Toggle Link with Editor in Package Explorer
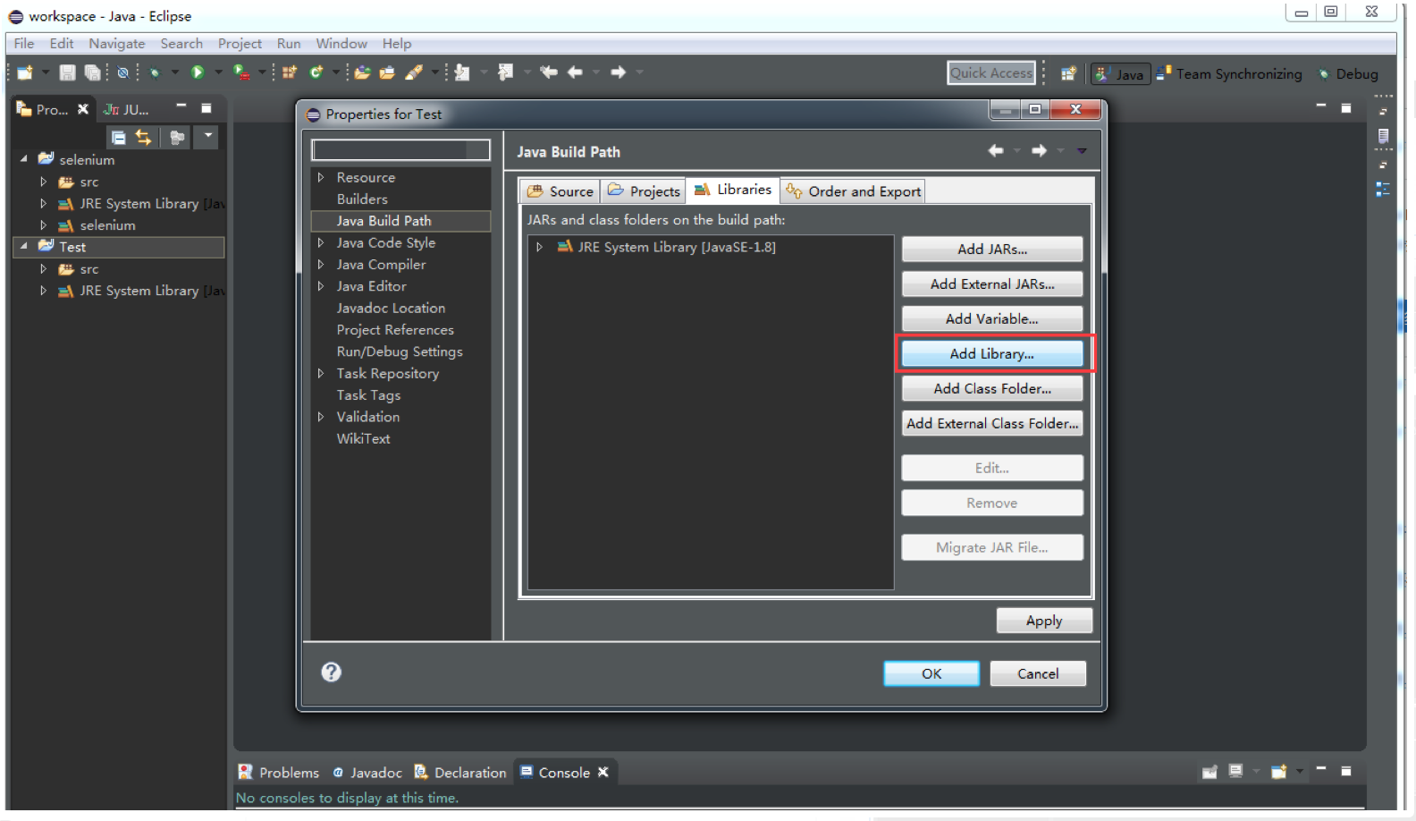Image resolution: width=1416 pixels, height=821 pixels. [x=143, y=138]
